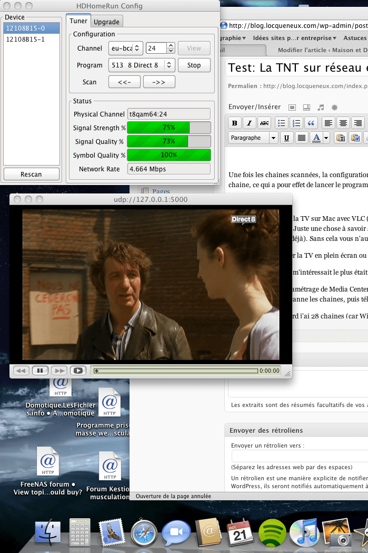
Task: Click the add image media icon
Action: (x=292, y=107)
